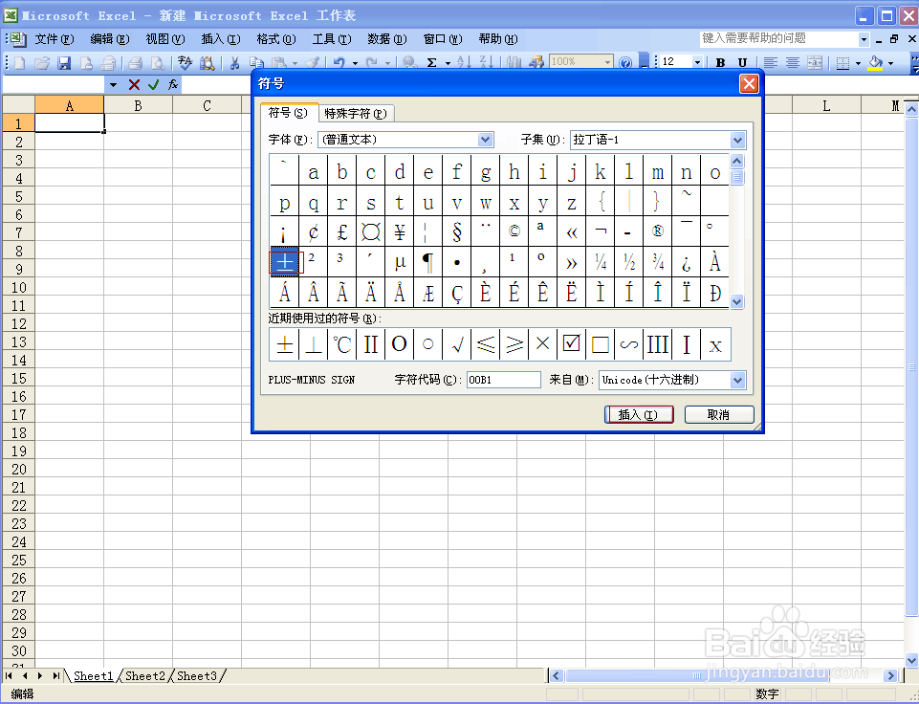Open the 格式(O) menu
The width and height of the screenshot is (919, 704).
[276, 39]
